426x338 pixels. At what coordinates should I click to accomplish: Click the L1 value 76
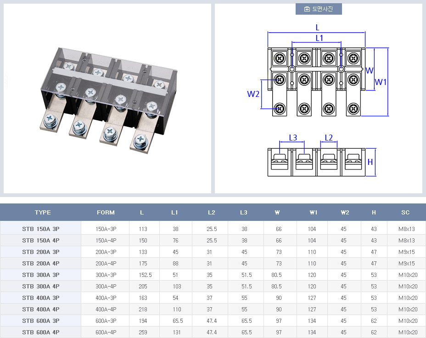point(175,241)
